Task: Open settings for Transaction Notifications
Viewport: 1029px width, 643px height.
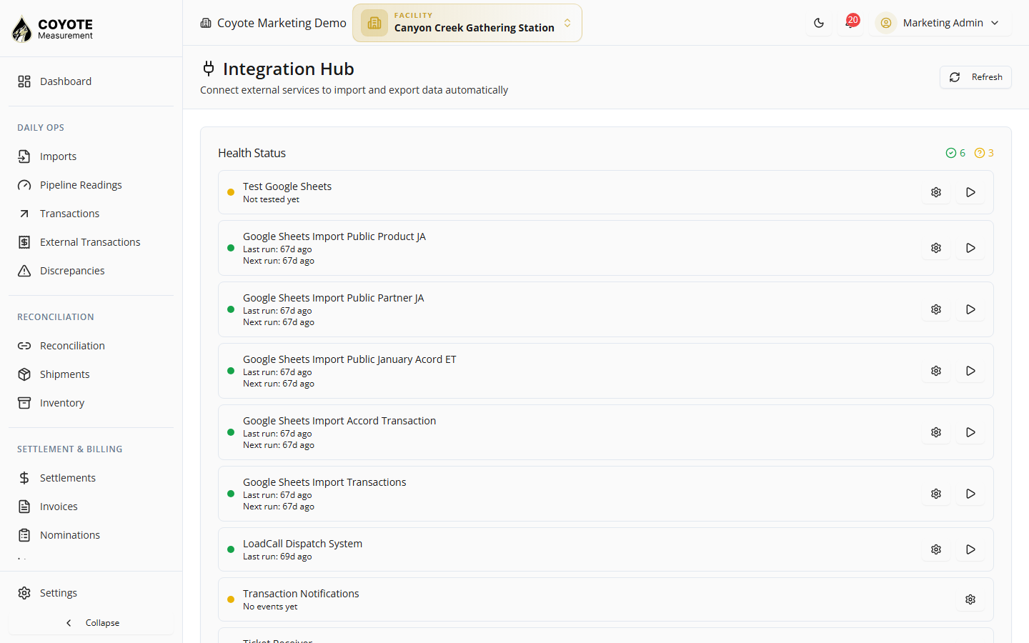Action: tap(970, 599)
